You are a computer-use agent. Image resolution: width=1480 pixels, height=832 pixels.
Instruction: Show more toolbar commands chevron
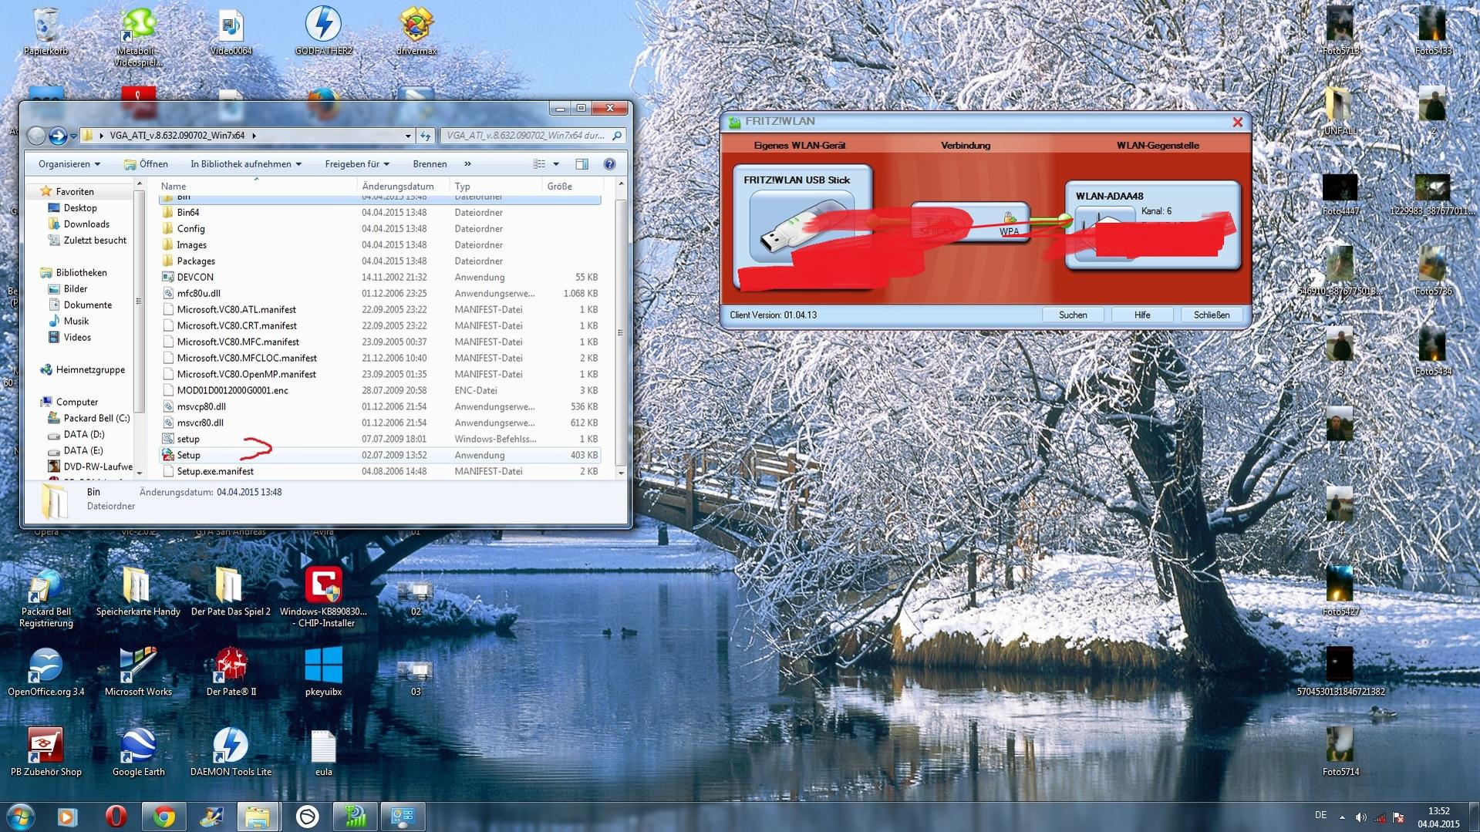click(467, 164)
